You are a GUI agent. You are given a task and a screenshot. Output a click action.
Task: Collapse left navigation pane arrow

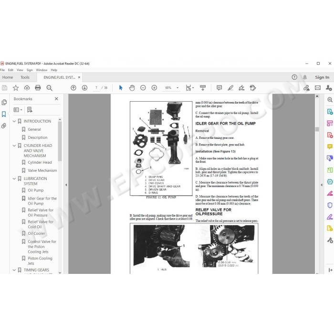point(66,185)
